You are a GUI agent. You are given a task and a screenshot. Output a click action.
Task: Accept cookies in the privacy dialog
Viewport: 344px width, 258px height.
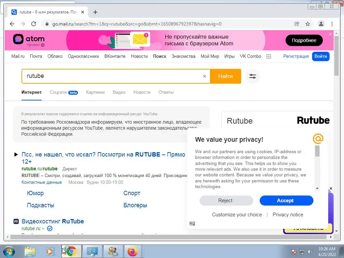tap(286, 201)
